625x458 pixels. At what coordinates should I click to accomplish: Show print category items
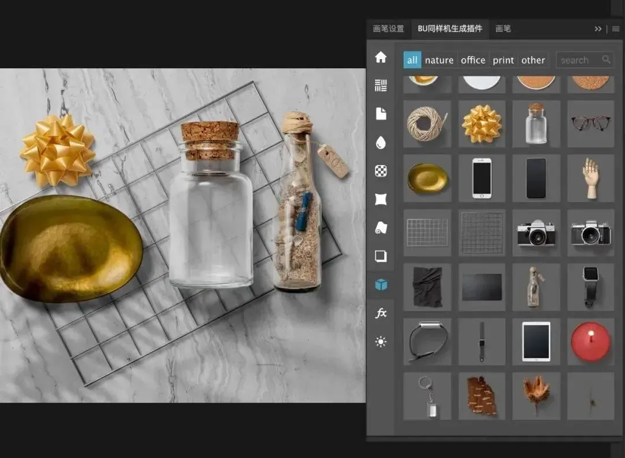[x=503, y=60]
